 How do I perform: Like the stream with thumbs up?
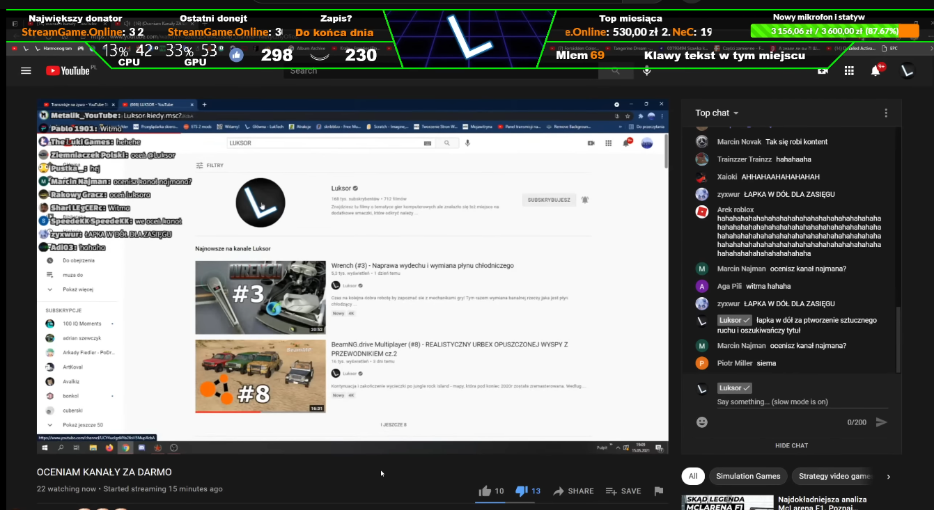tap(485, 491)
